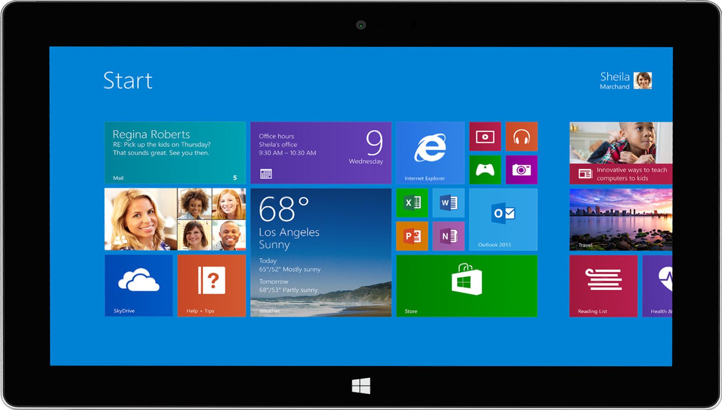
Task: Open the Reading List tile
Action: [x=603, y=286]
